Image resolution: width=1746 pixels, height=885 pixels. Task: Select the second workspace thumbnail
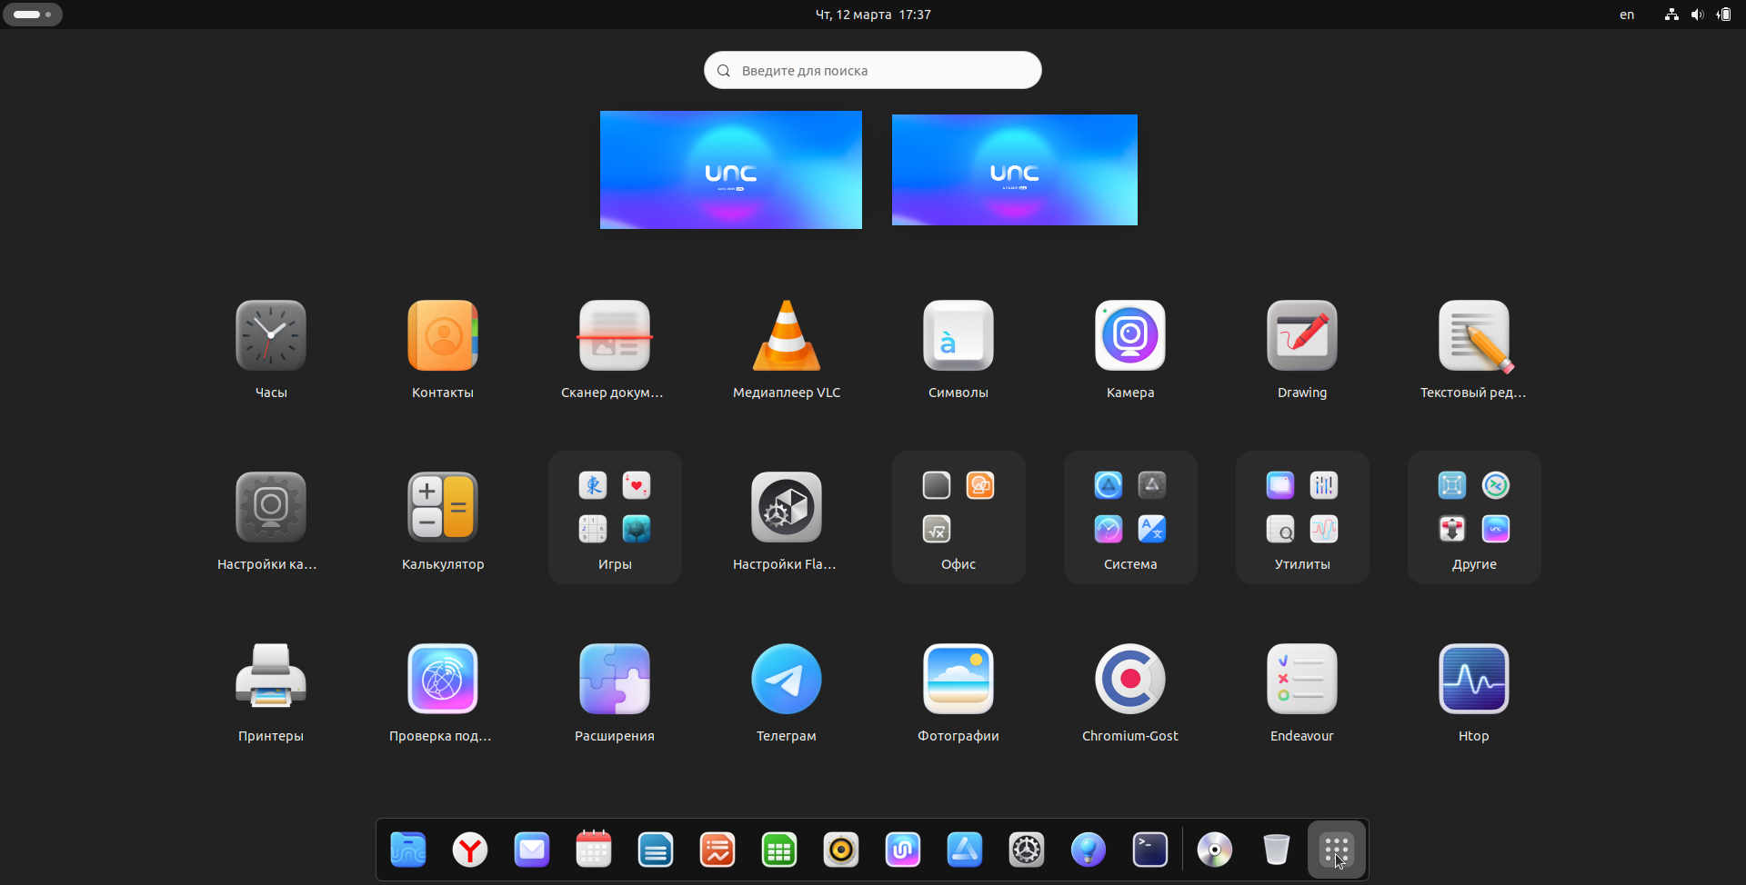(1014, 170)
